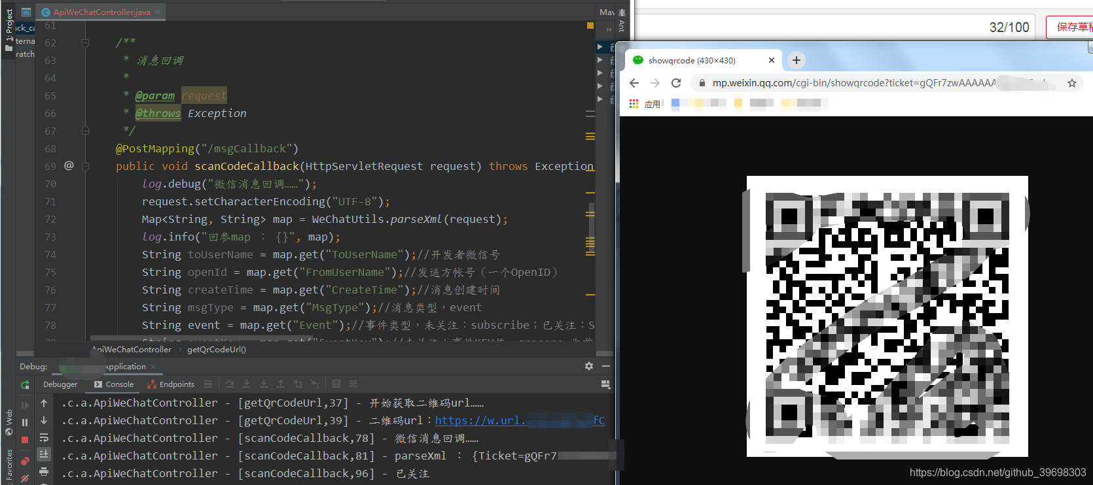Print the console output

44,471
